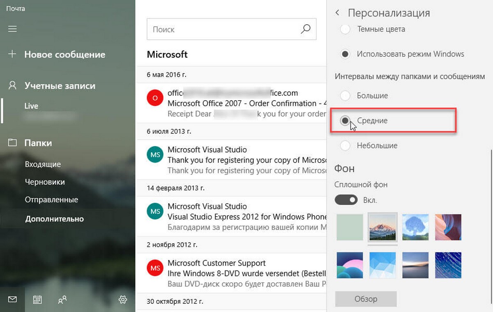
Task: Select the pink canyon background thumbnail
Action: point(448,227)
